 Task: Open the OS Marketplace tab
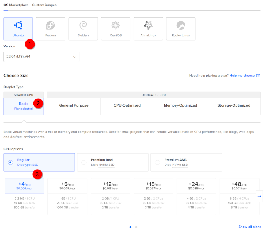(16, 5)
